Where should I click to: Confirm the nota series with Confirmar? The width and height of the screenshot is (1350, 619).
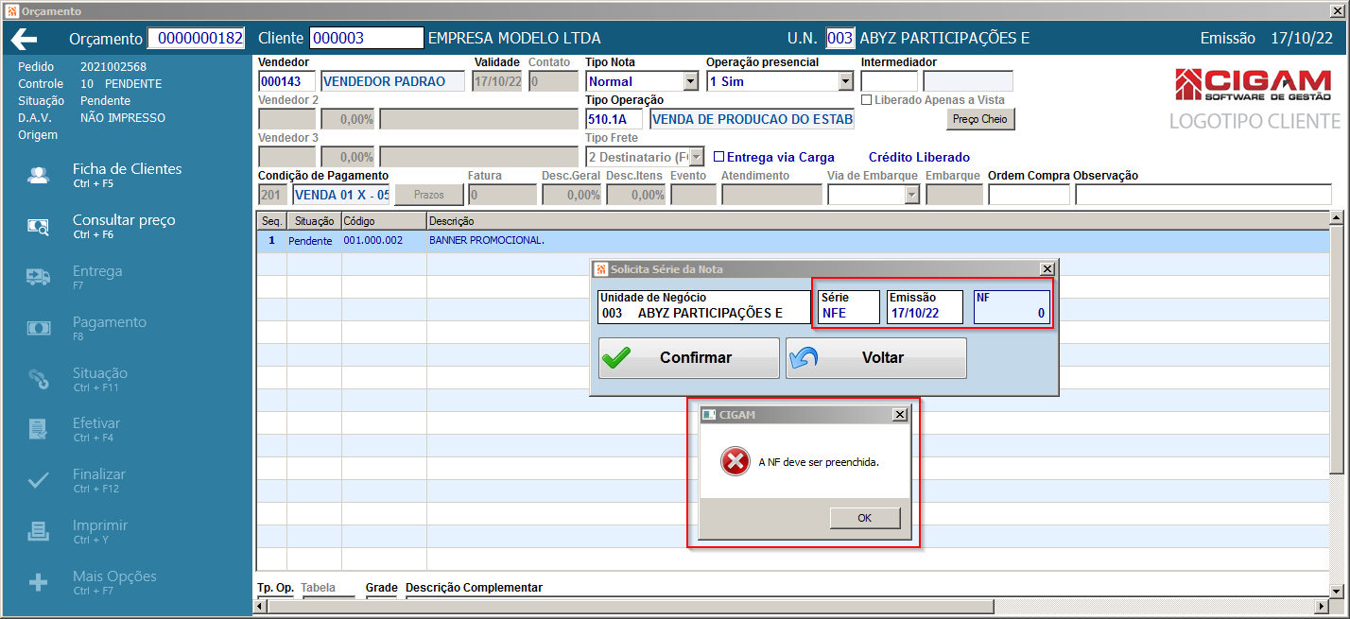click(x=689, y=358)
